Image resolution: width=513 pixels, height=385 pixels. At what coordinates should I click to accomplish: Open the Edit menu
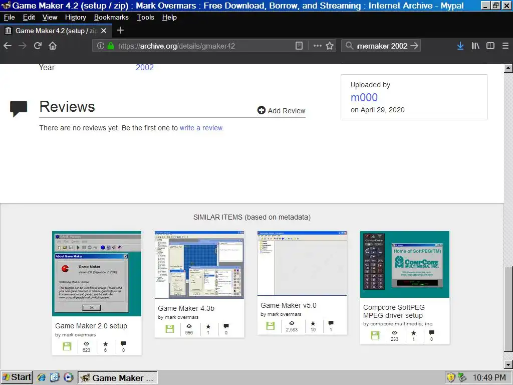click(29, 18)
